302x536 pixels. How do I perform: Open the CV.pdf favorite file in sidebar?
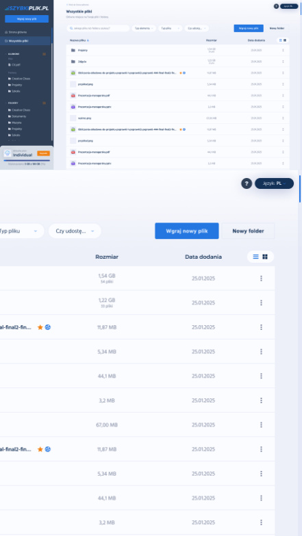coord(14,64)
